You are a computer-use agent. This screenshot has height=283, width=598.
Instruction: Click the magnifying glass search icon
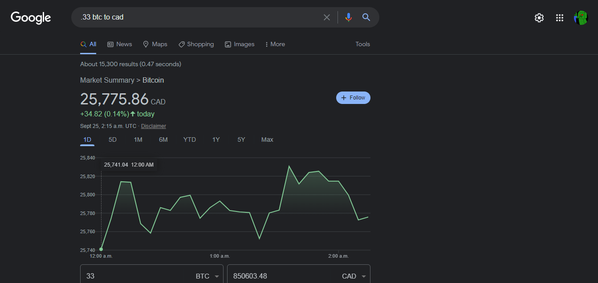click(366, 17)
